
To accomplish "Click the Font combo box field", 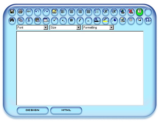I will (32, 27).
